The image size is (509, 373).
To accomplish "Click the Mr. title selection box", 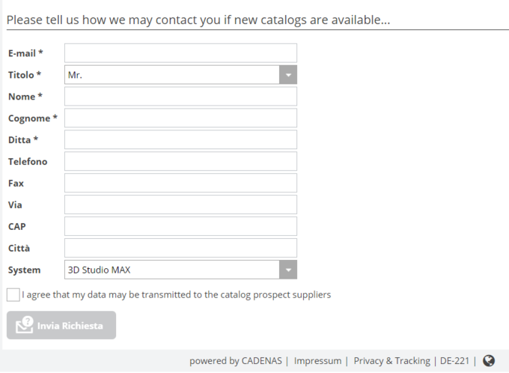I will click(x=172, y=75).
